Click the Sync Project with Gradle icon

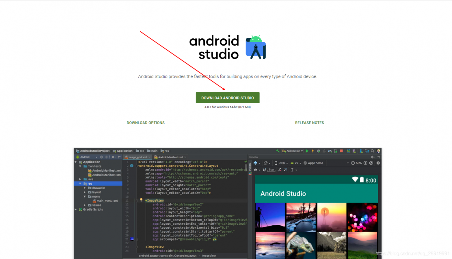click(348, 151)
